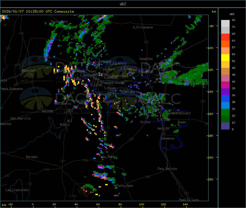
Task: Click the '-80' tick on the right axis
Action: 211,26
